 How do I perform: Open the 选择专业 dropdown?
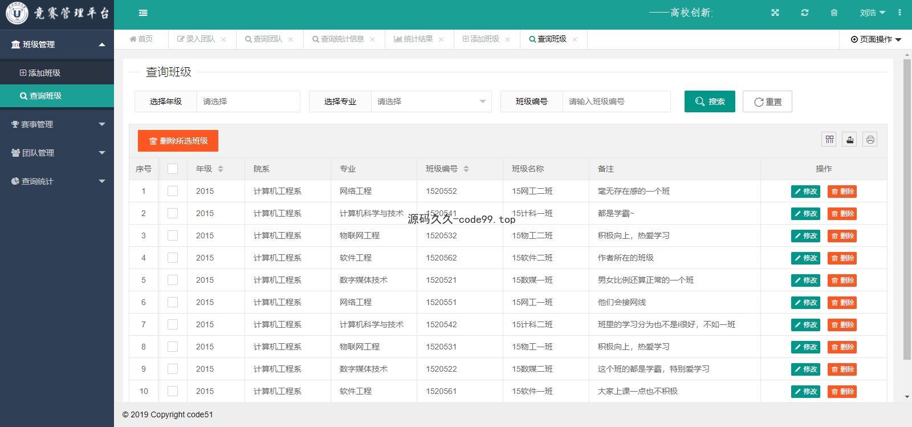click(431, 101)
